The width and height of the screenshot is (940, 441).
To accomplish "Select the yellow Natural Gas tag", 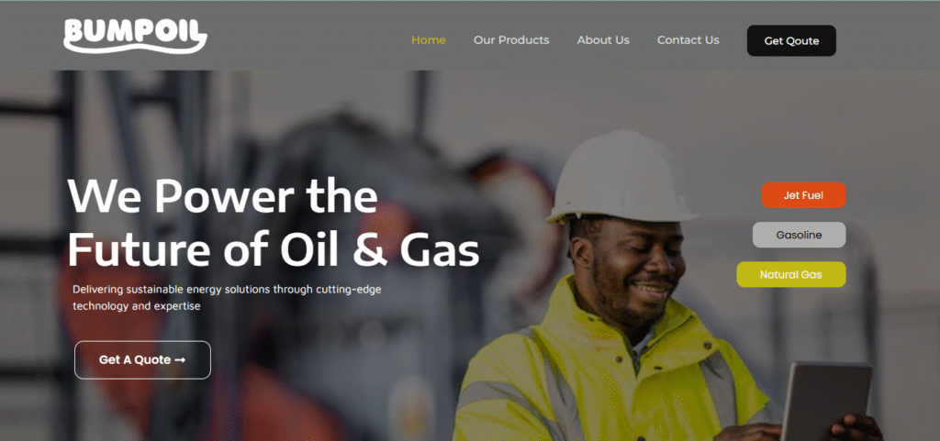I will click(790, 275).
